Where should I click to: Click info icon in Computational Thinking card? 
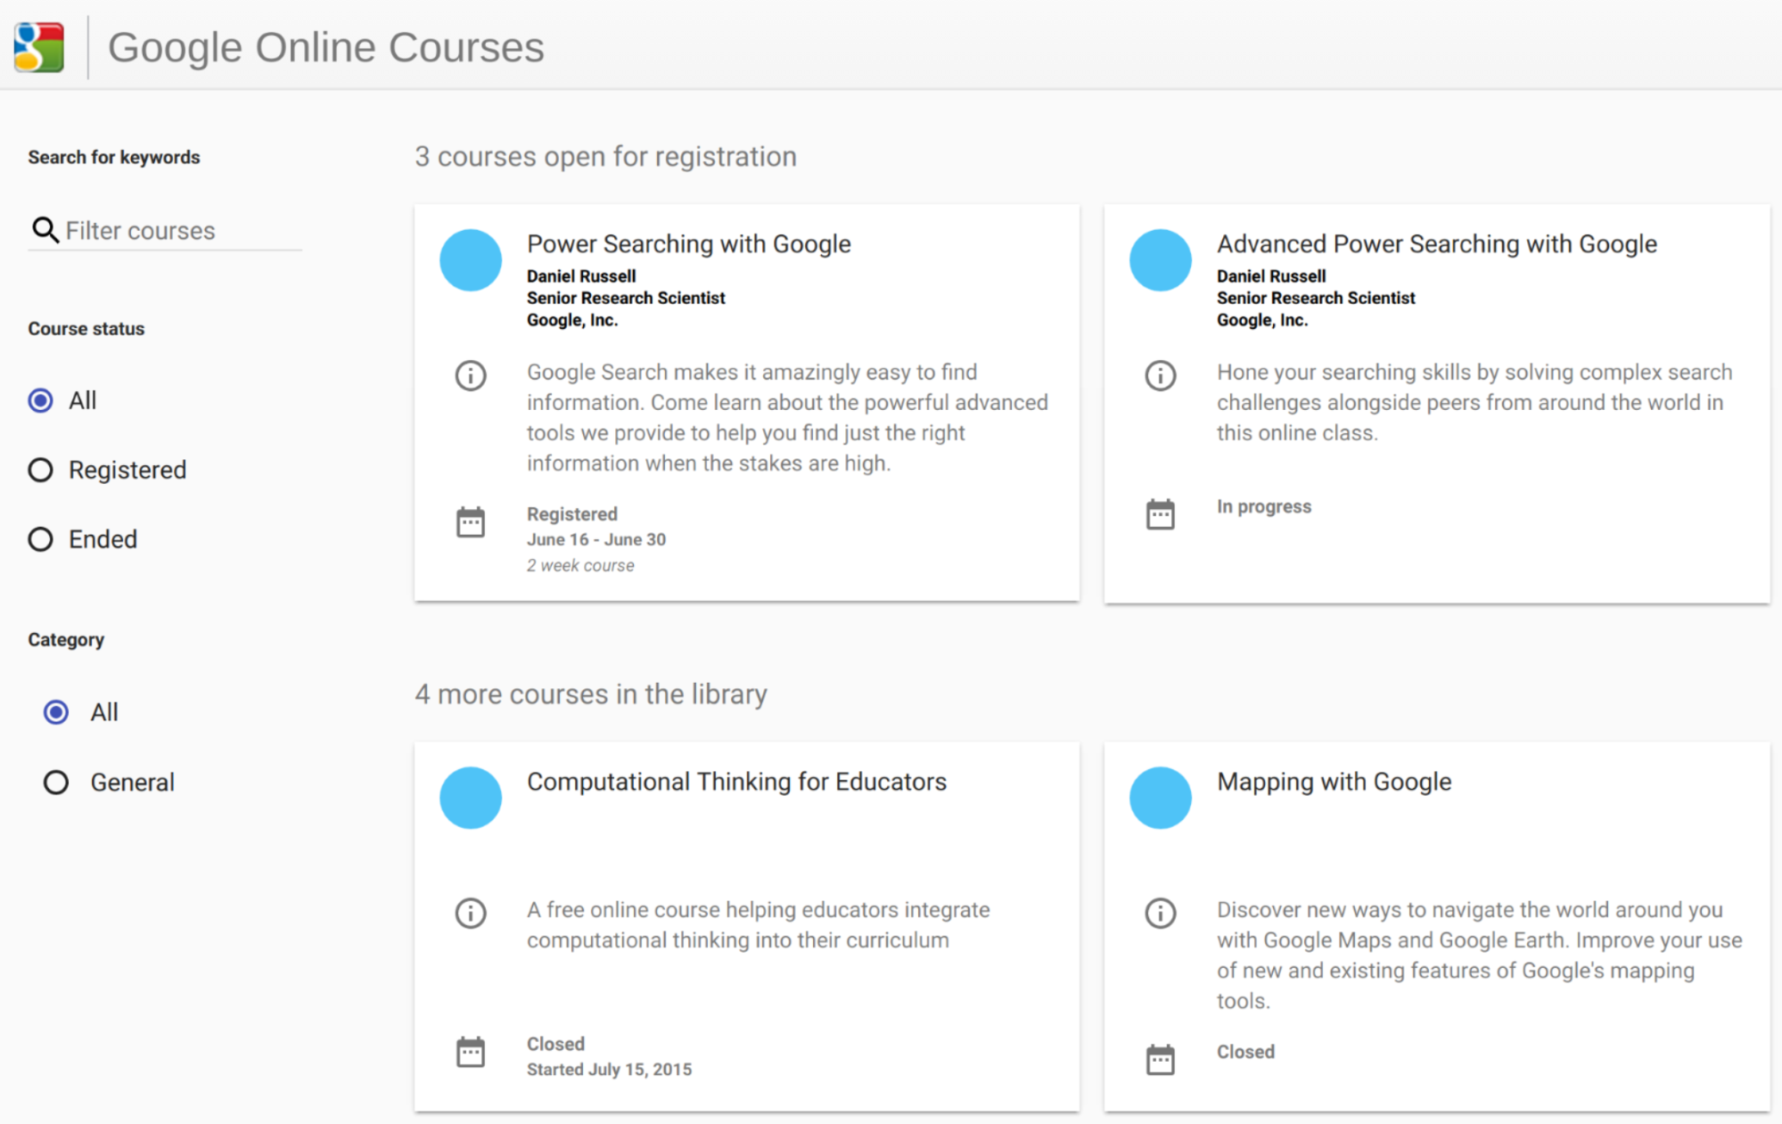click(x=471, y=913)
